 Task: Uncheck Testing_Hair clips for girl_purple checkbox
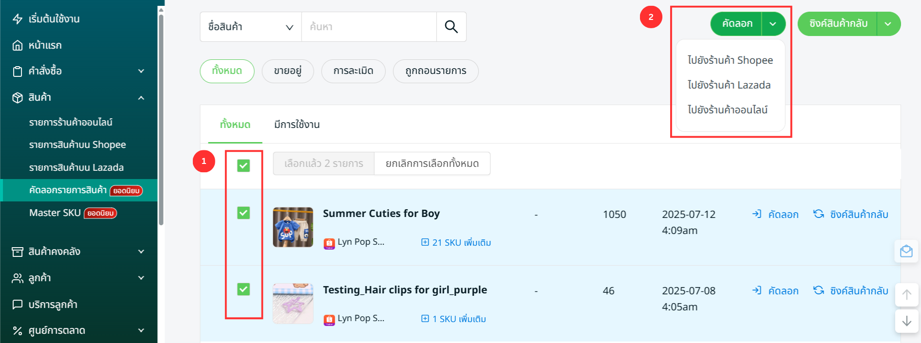(x=244, y=289)
